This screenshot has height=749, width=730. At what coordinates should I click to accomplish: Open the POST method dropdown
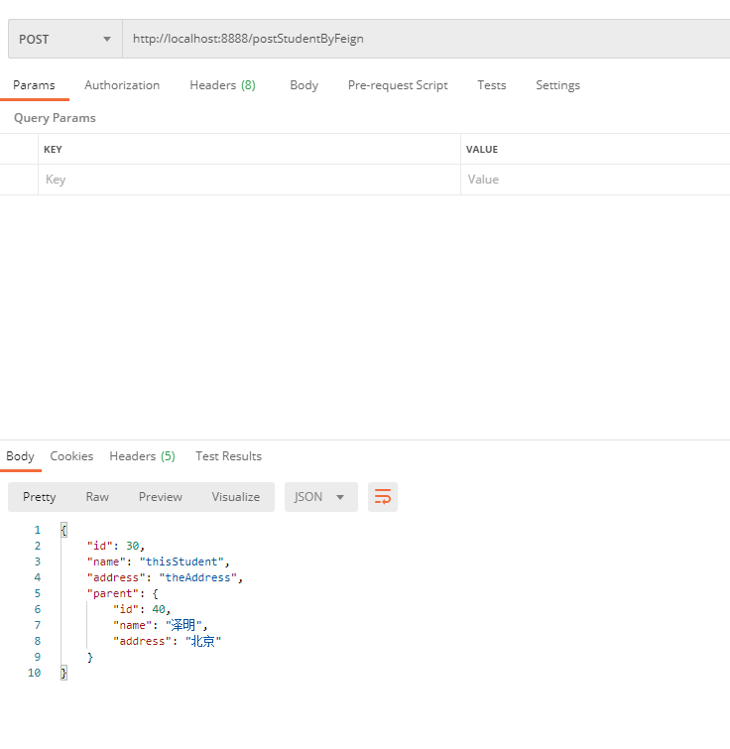65,39
